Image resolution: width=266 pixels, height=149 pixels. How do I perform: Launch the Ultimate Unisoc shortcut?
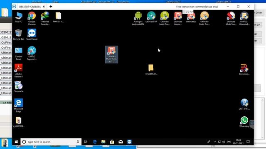click(178, 18)
